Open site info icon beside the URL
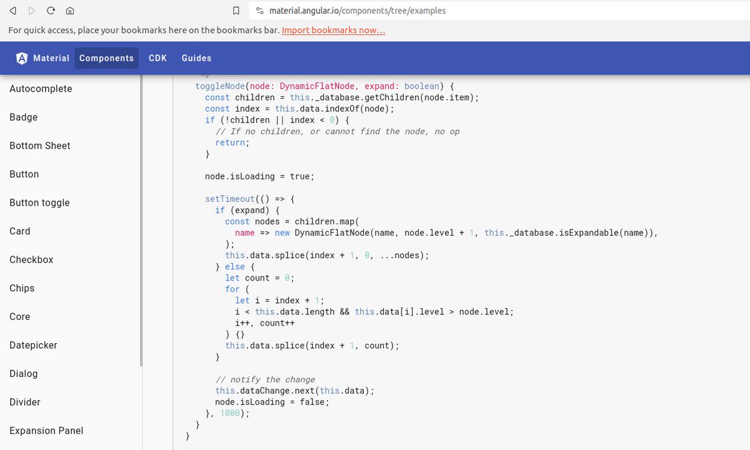The image size is (750, 450). pos(260,11)
